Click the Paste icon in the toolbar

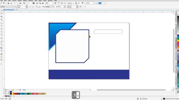tap(20, 3)
